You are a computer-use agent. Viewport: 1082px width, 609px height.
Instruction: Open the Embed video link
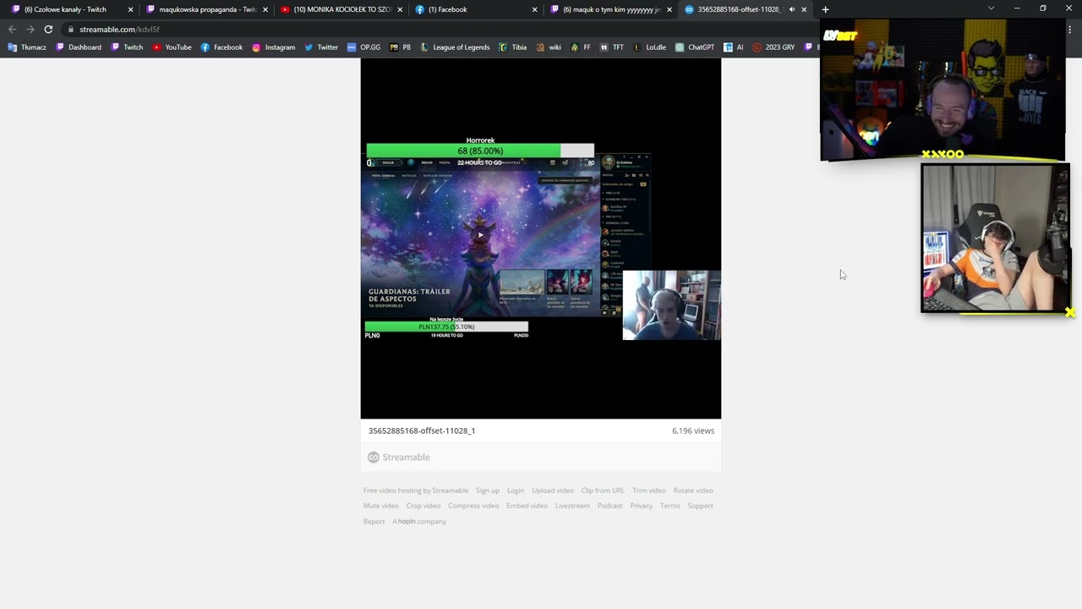[527, 506]
